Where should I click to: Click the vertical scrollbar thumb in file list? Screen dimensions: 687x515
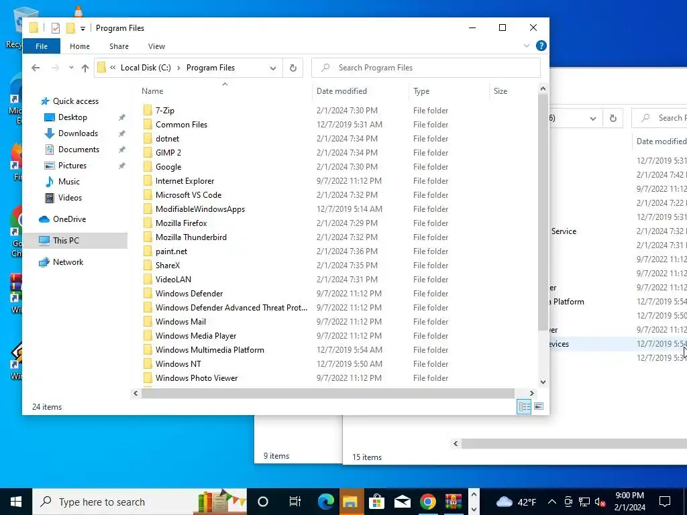[x=543, y=212]
